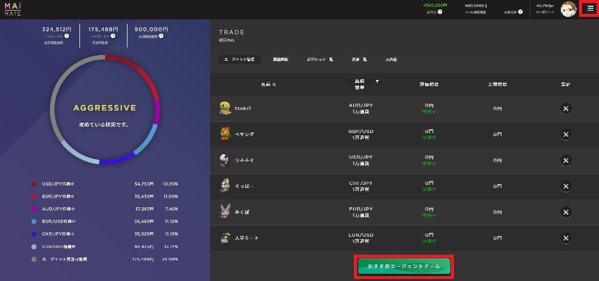
Task: Switch to the 入出金 tab
Action: point(391,59)
